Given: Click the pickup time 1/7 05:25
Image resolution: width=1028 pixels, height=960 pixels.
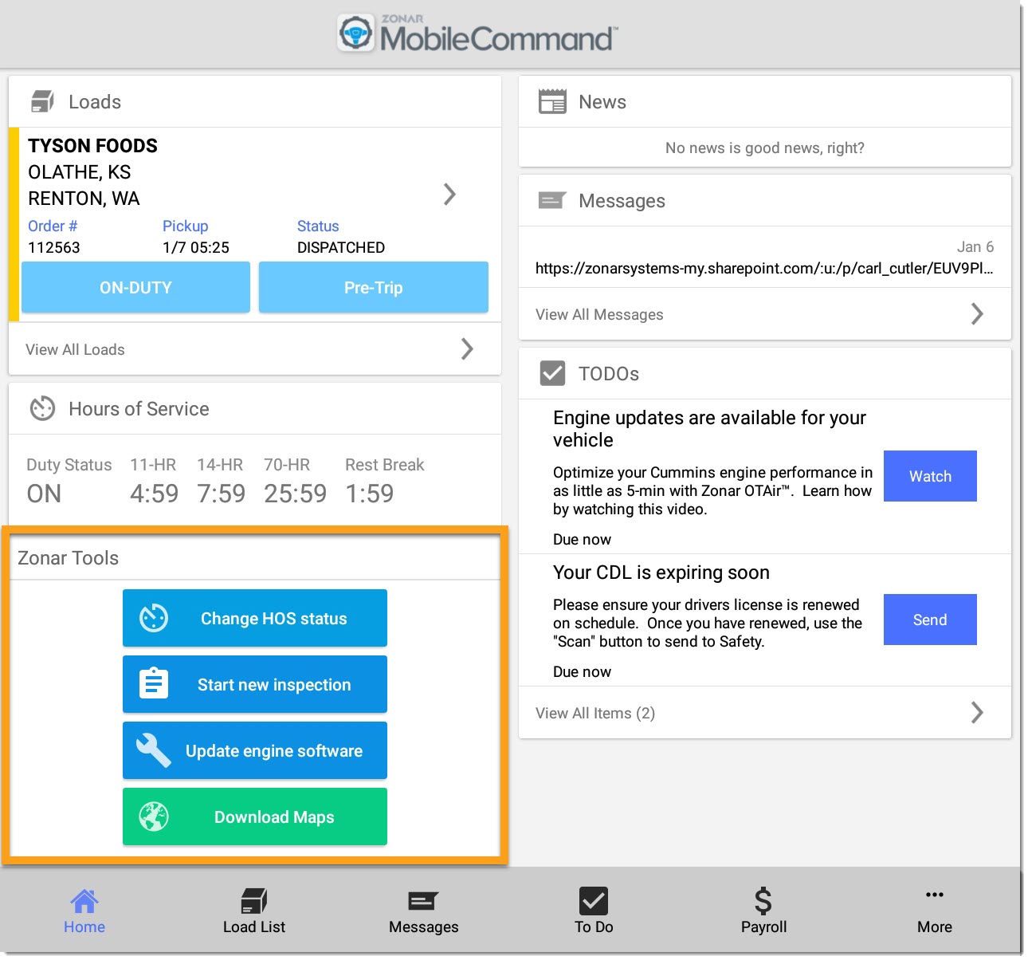Looking at the screenshot, I should tap(196, 247).
